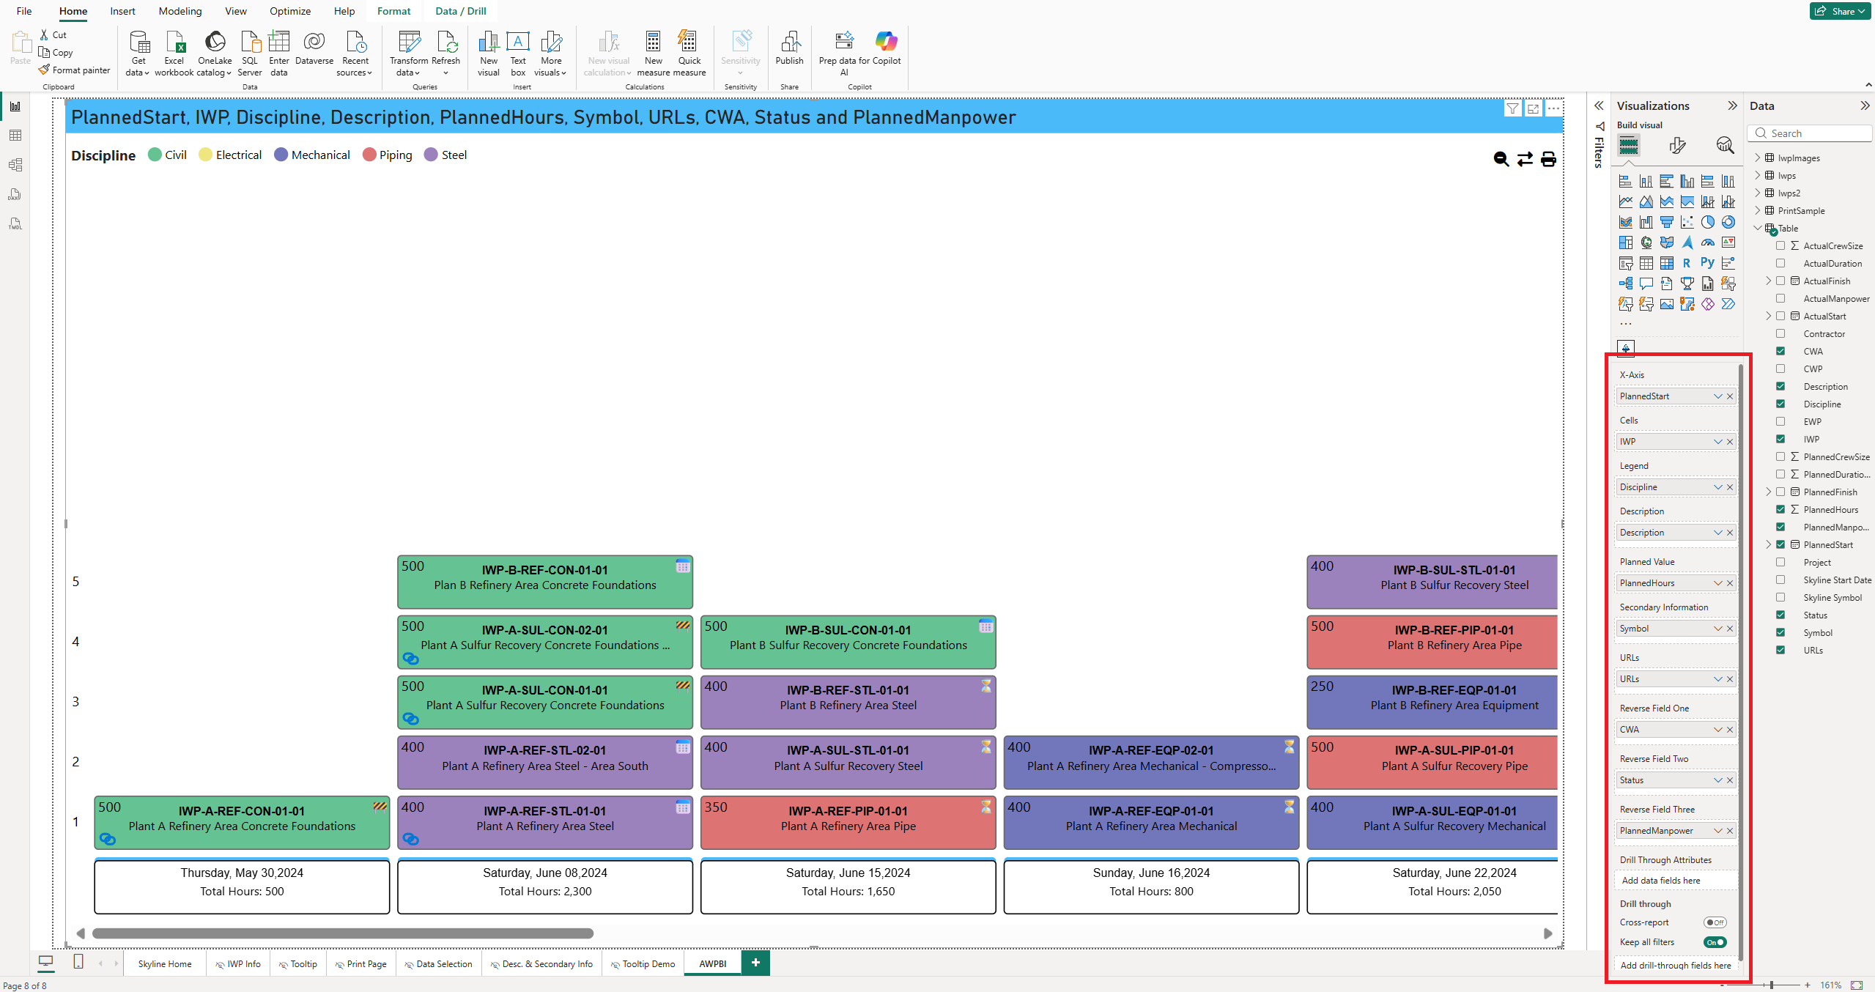Switch to Table view in left sidebar
The image size is (1875, 992).
pyautogui.click(x=15, y=136)
